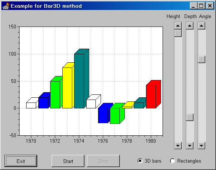Click the yellow bar at 1973
The height and width of the screenshot is (170, 216).
coord(67,88)
